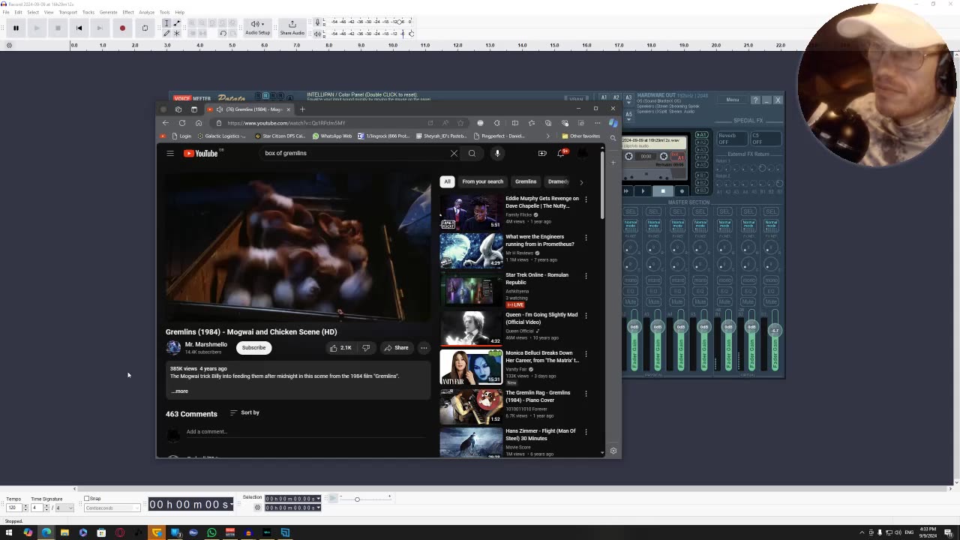The height and width of the screenshot is (540, 960).
Task: Select Audacity Multi-tool asterisk
Action: [176, 33]
